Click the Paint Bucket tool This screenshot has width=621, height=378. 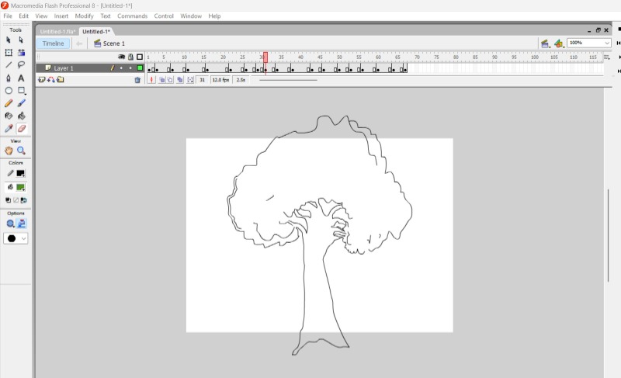coord(22,115)
